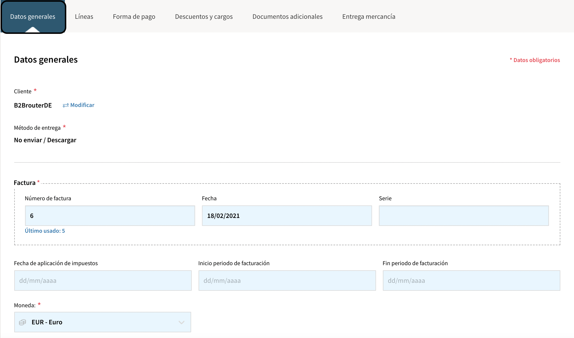Open the Entrega mercancía tab

368,17
